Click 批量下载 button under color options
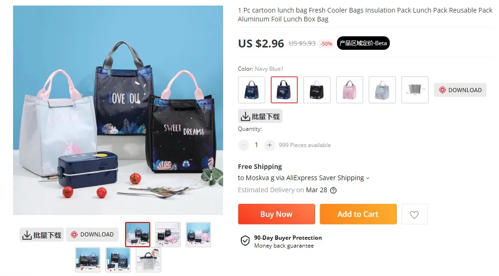The width and height of the screenshot is (499, 276). [260, 116]
